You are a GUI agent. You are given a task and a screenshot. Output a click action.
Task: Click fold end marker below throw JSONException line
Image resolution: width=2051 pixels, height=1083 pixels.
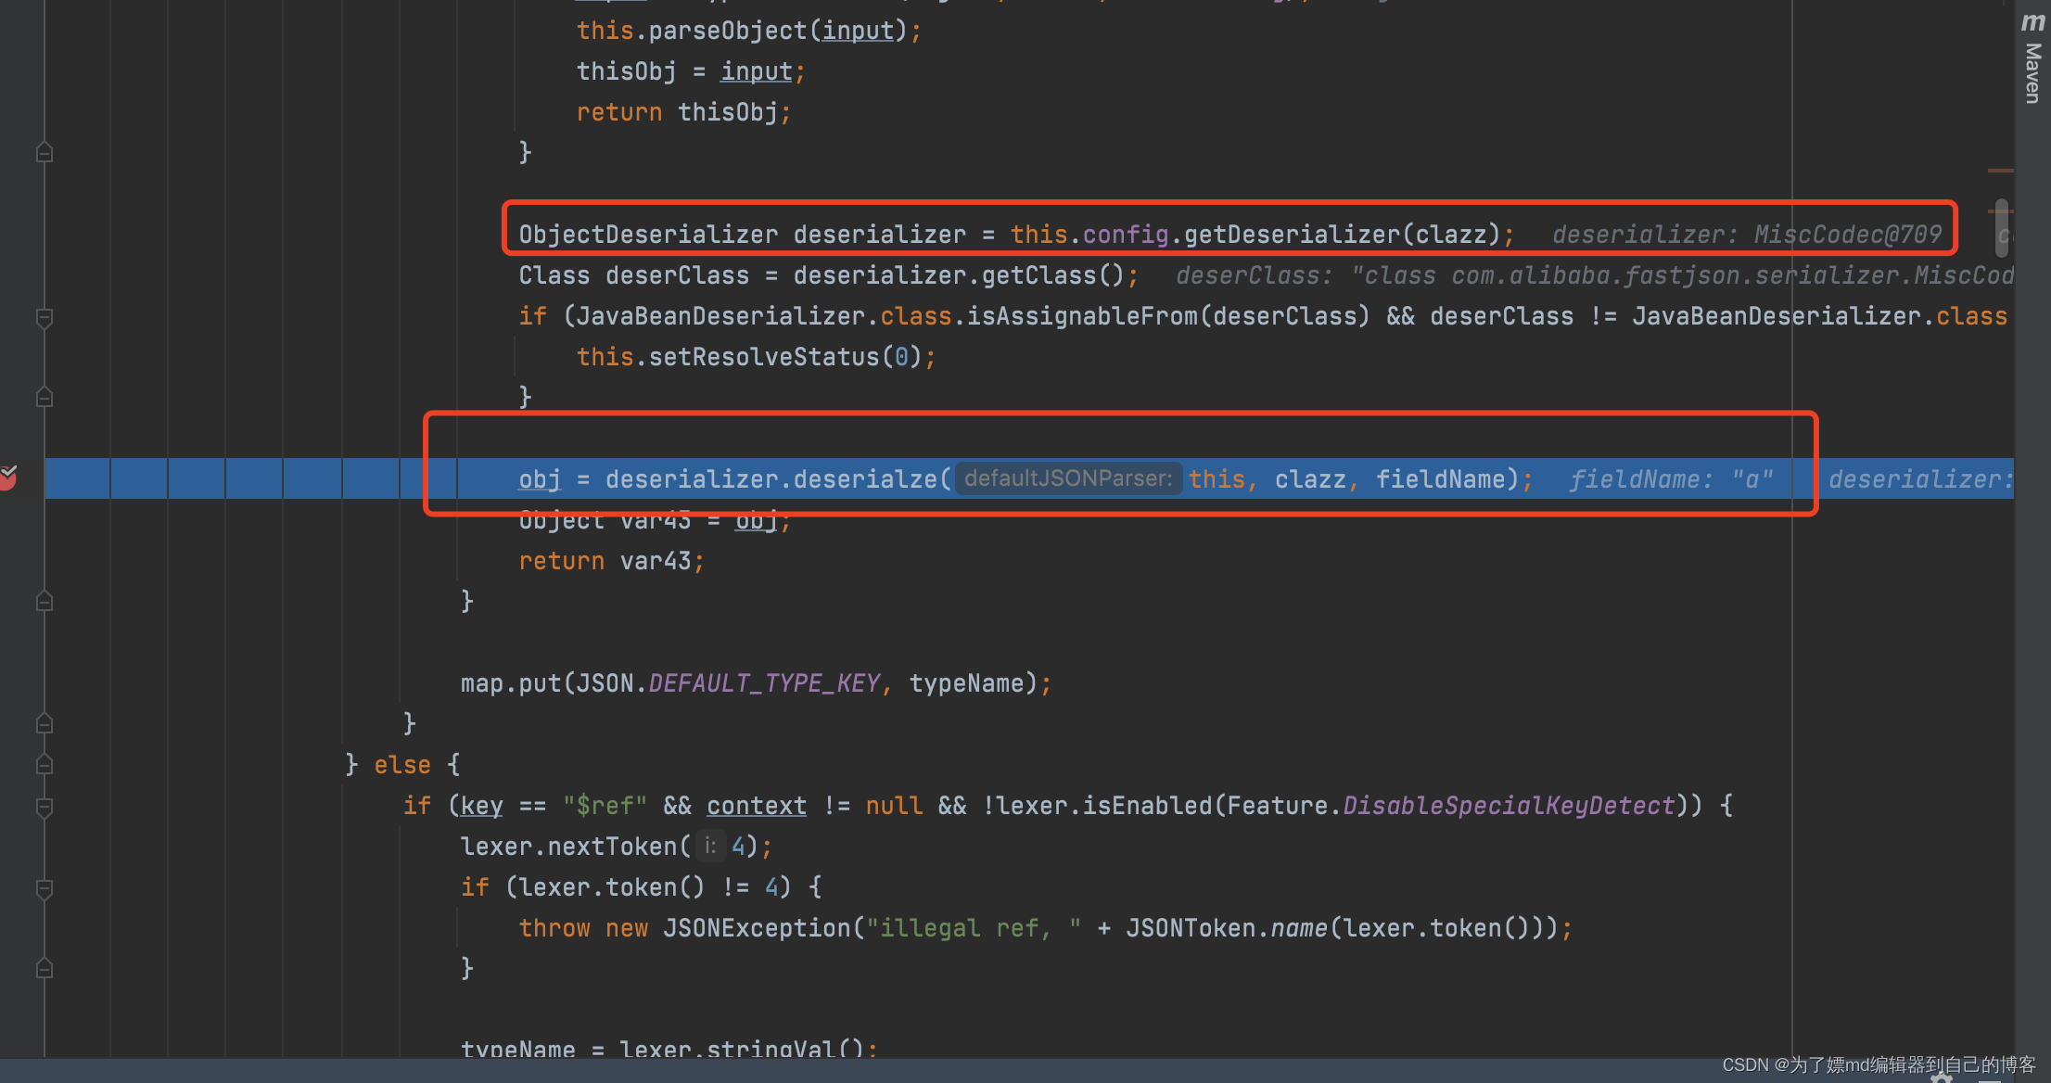click(44, 968)
